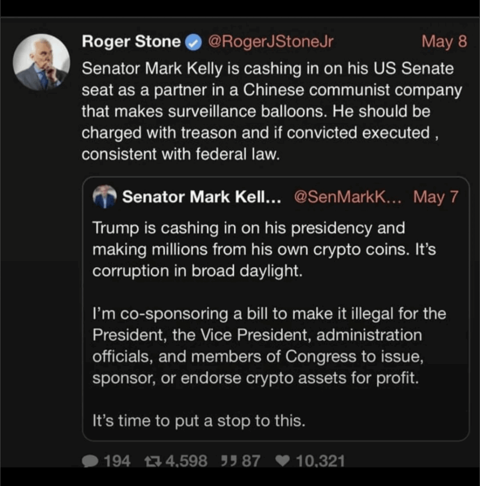Click the blue verified checkmark badge
The width and height of the screenshot is (480, 486).
coord(192,43)
